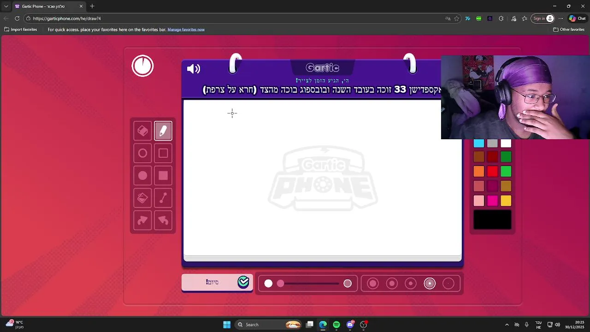Select the straight line tool

pyautogui.click(x=163, y=198)
